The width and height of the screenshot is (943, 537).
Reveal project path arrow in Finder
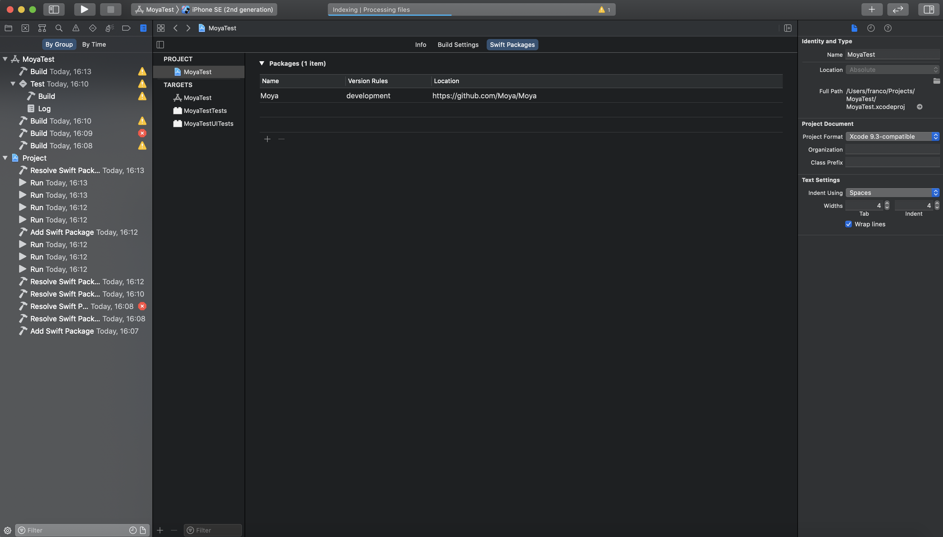[x=919, y=107]
